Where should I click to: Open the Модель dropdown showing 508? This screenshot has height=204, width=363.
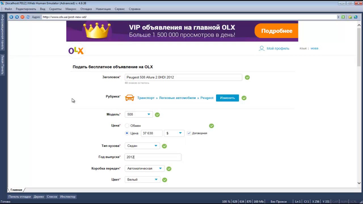[x=139, y=114]
